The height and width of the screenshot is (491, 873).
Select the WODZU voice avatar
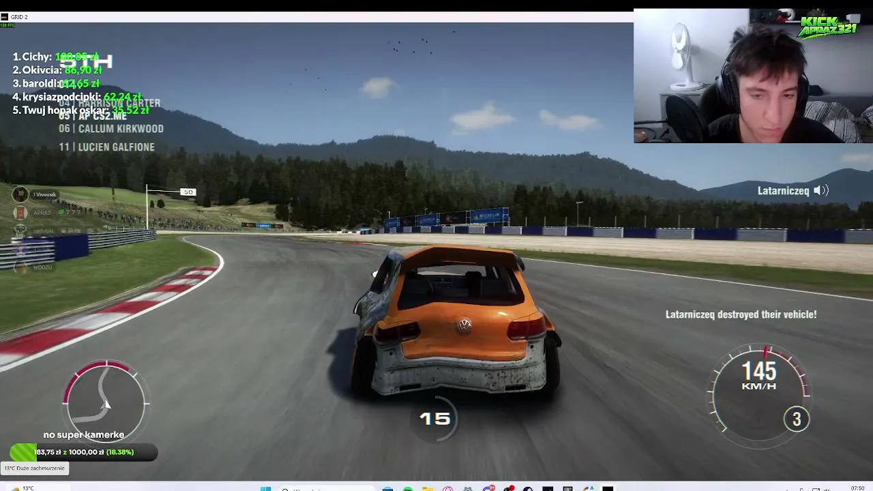click(20, 267)
